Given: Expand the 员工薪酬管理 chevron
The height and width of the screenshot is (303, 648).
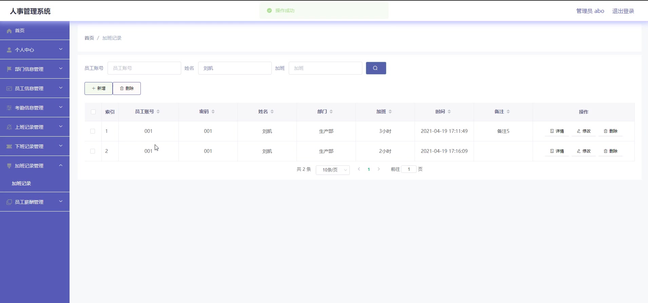Looking at the screenshot, I should point(61,201).
